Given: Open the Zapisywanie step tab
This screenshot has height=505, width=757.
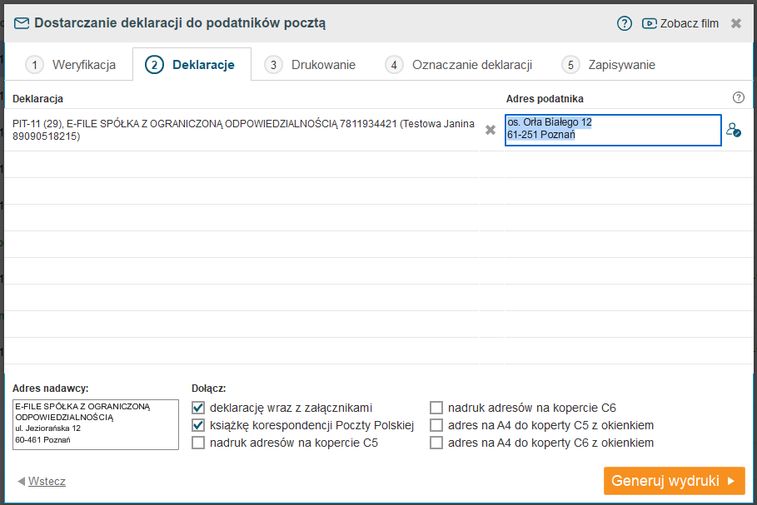Looking at the screenshot, I should [x=608, y=65].
